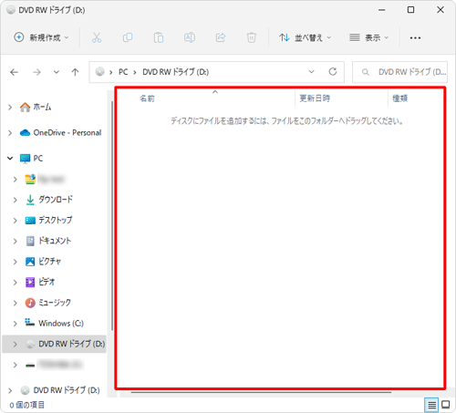Image resolution: width=456 pixels, height=413 pixels.
Task: Open the 新規作成 dropdown
Action: (x=42, y=37)
